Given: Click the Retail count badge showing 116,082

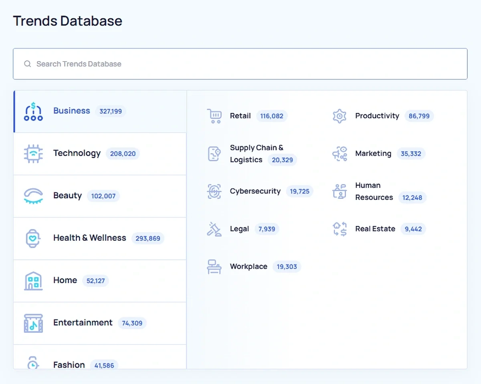Looking at the screenshot, I should tap(272, 116).
